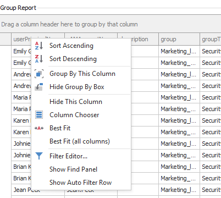Click the Group Report title
The width and height of the screenshot is (221, 198).
pos(18,8)
